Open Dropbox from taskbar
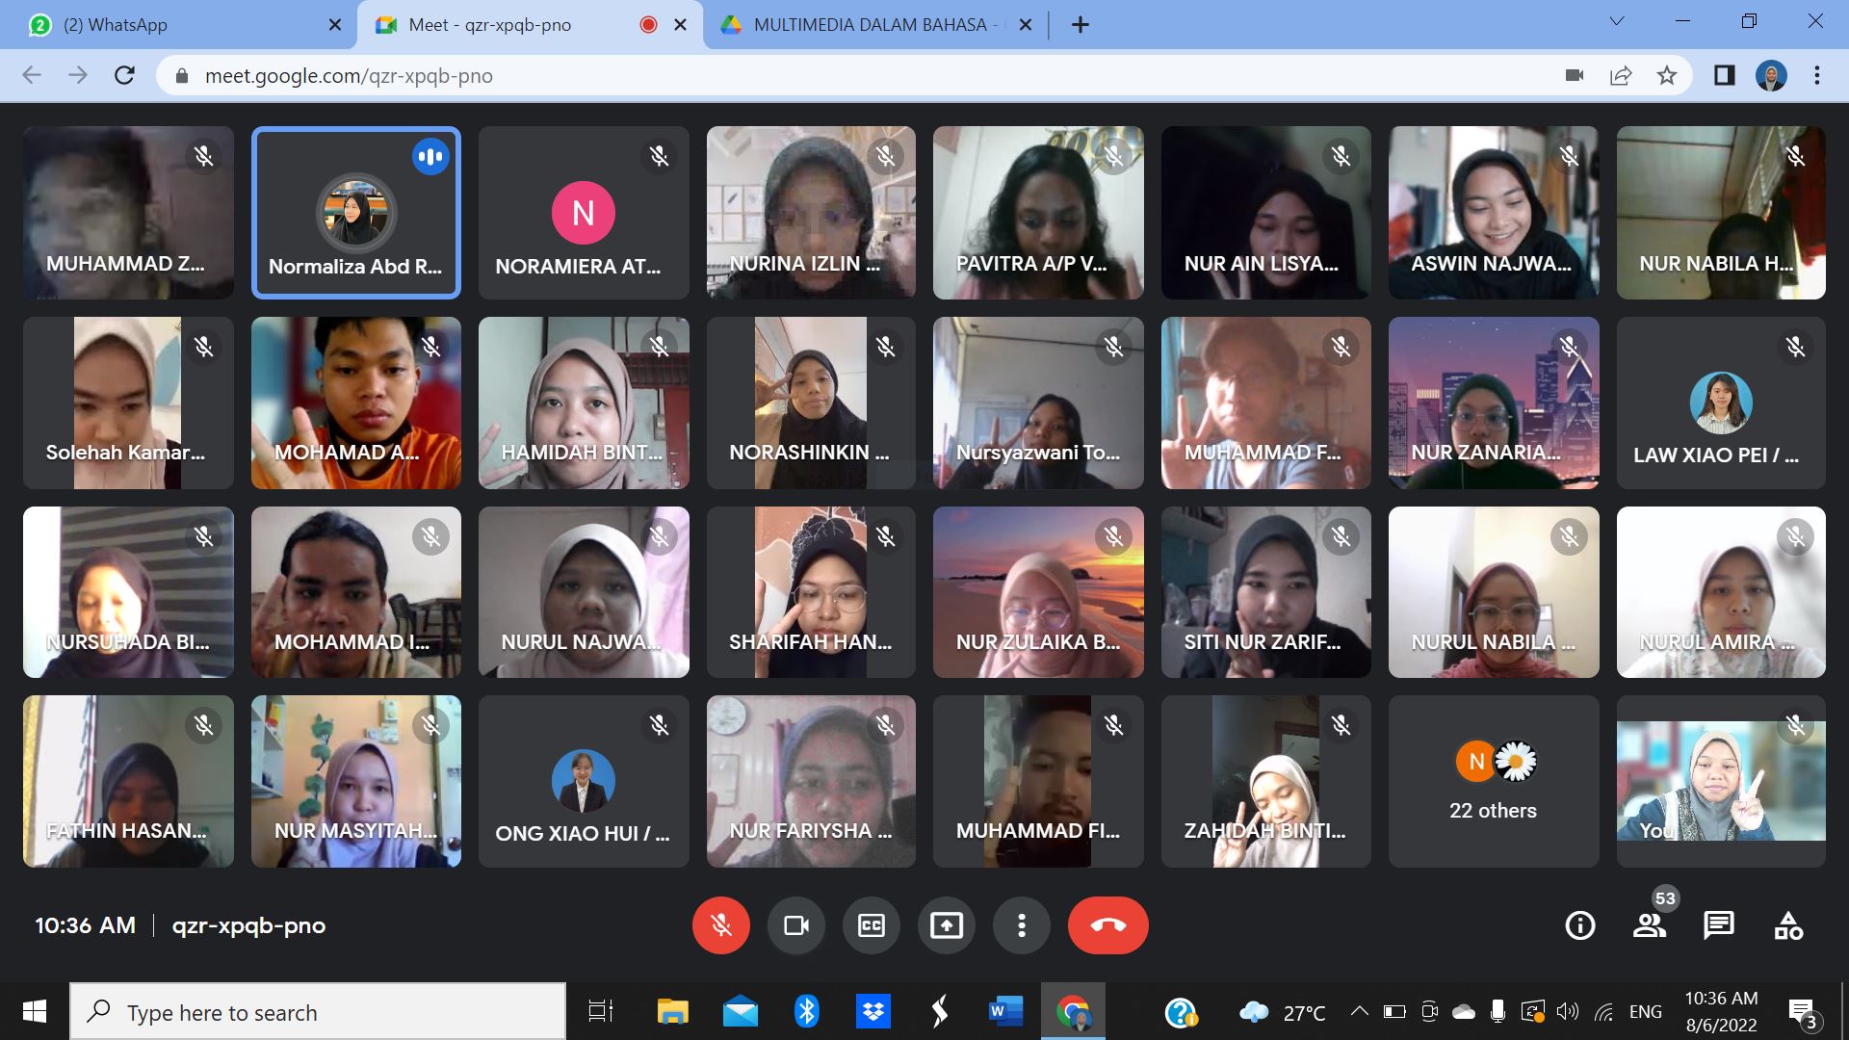Image resolution: width=1849 pixels, height=1040 pixels. pyautogui.click(x=872, y=1011)
